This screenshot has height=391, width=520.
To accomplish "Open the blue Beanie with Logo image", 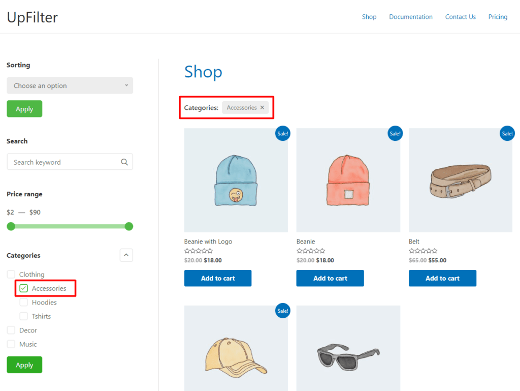I will (236, 181).
